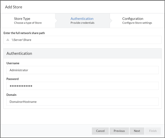Click into the Username field

pos(82,70)
